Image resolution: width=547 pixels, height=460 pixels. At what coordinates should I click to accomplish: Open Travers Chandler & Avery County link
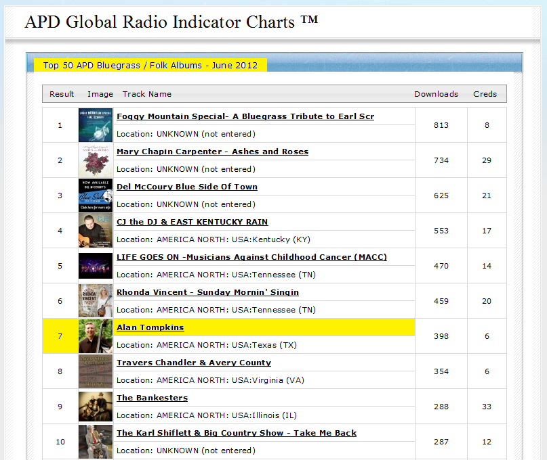click(194, 363)
